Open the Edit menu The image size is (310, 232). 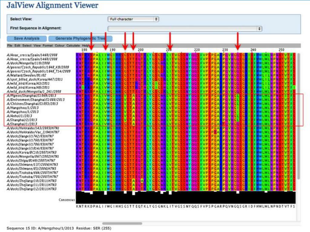(17, 45)
